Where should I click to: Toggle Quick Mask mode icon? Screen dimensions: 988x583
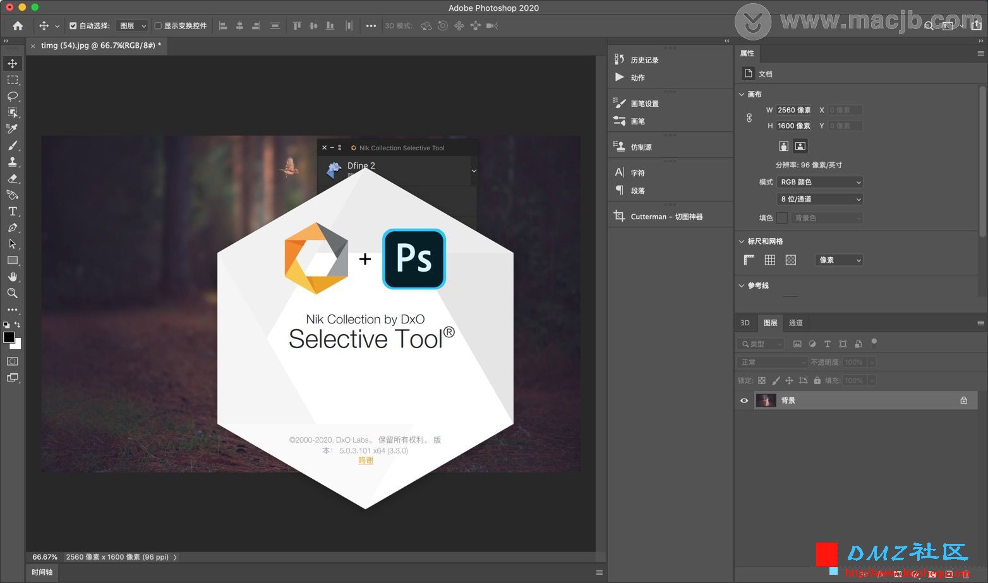13,361
